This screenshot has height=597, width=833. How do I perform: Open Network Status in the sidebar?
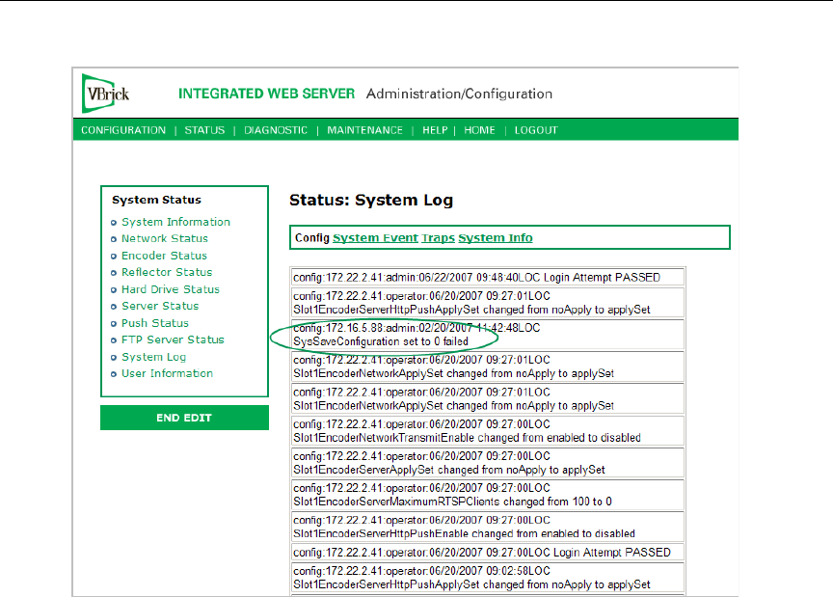165,238
